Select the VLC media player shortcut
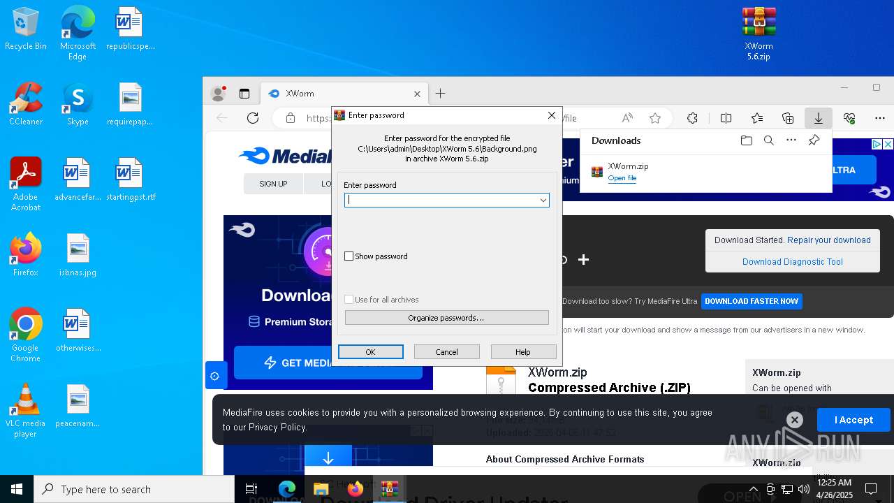 coord(26,411)
